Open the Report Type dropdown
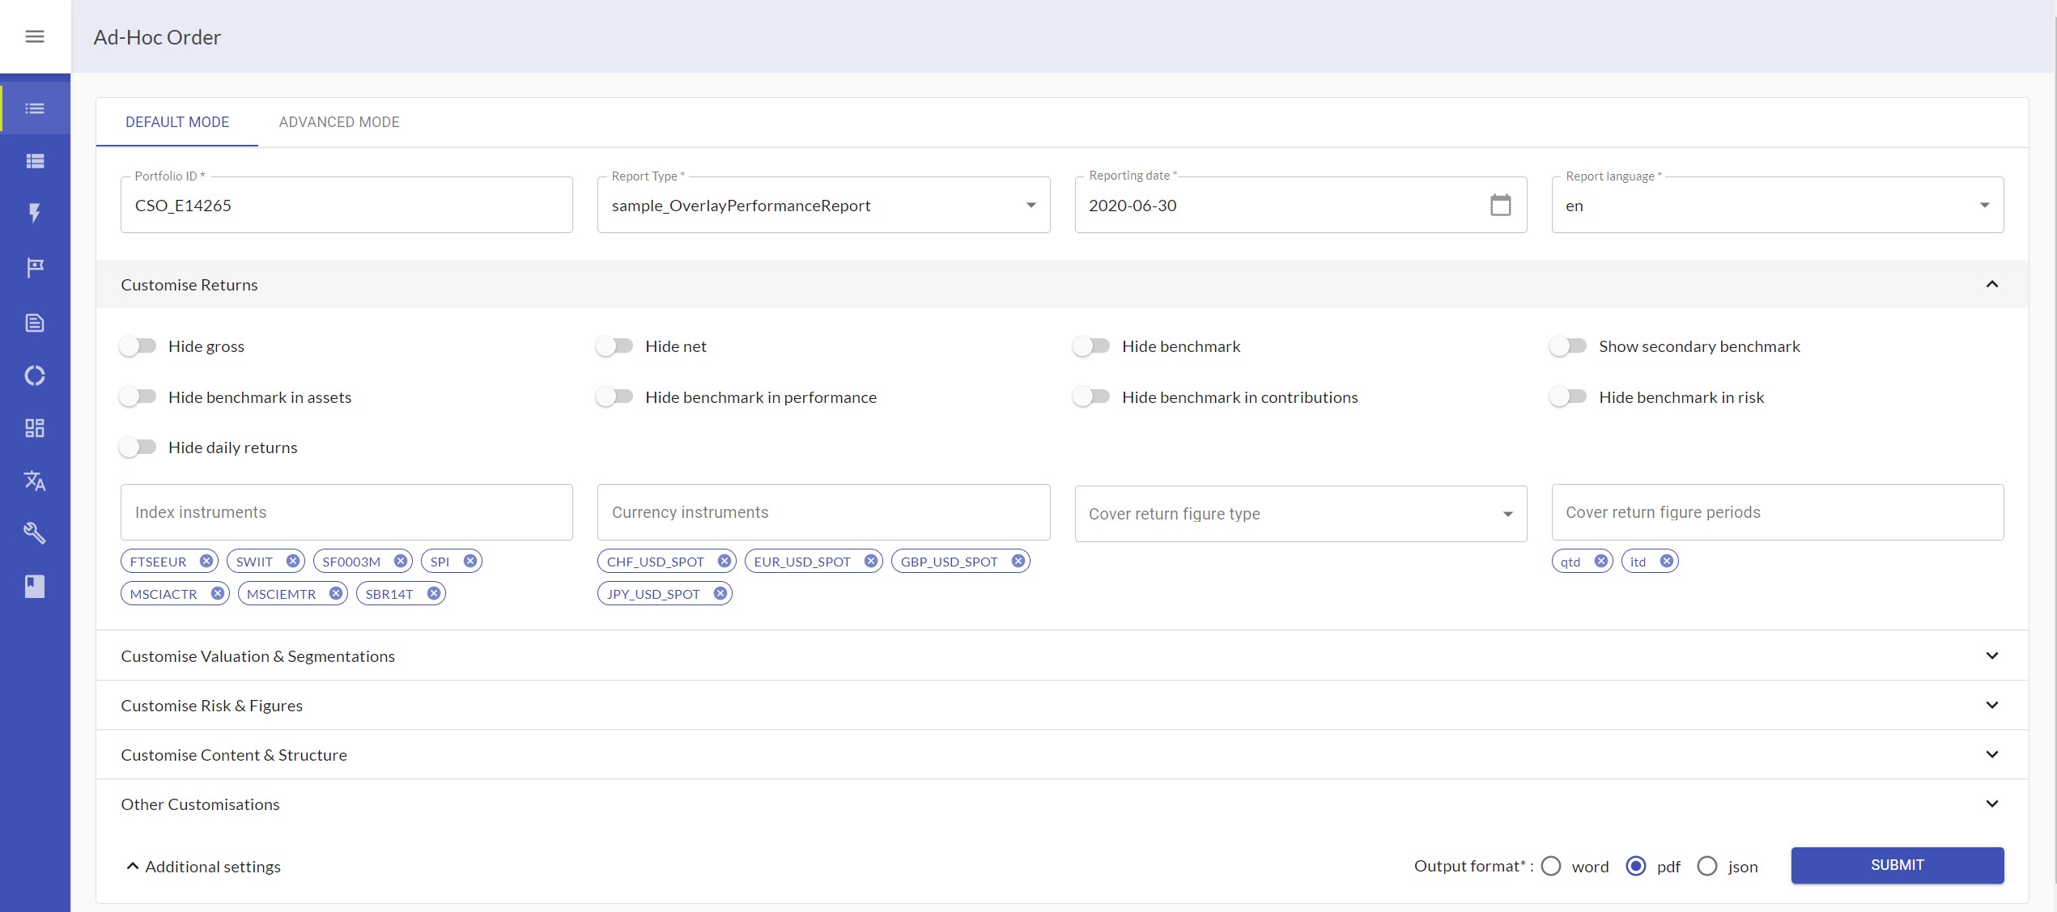Image resolution: width=2057 pixels, height=912 pixels. [x=823, y=206]
